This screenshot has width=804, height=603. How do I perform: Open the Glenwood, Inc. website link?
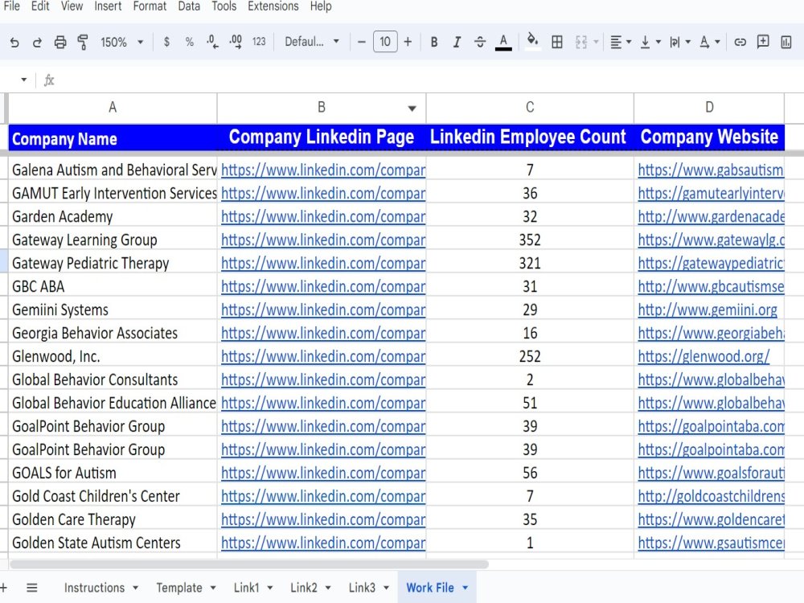tap(703, 356)
